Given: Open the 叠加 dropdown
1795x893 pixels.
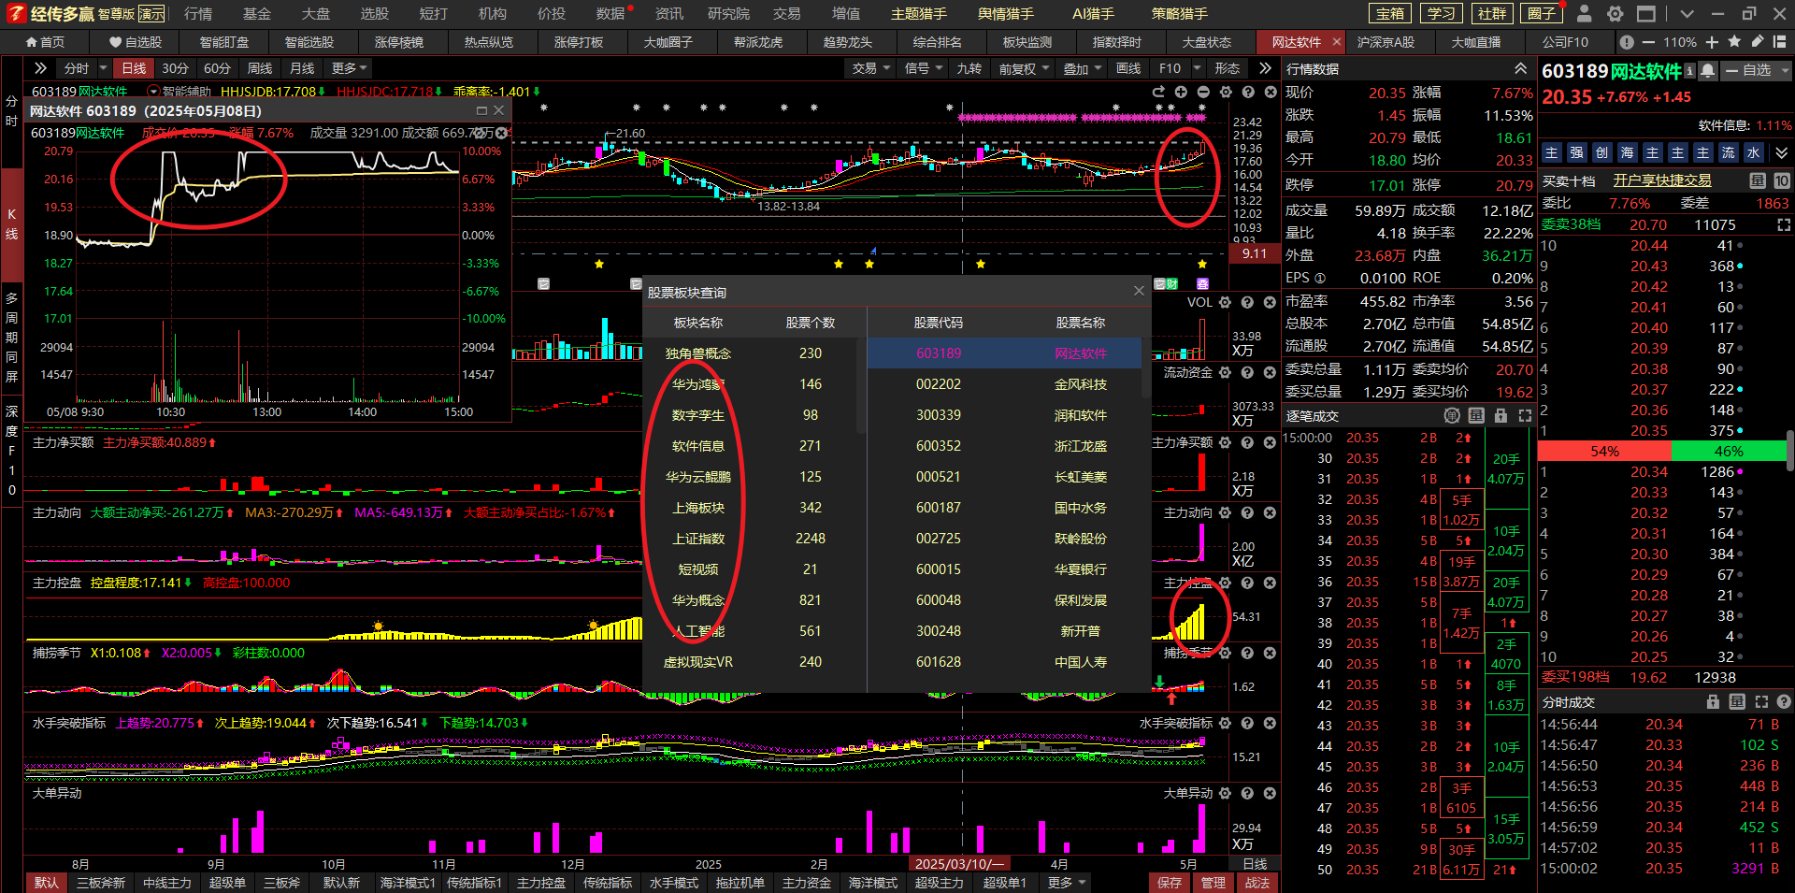Looking at the screenshot, I should coord(1083,68).
